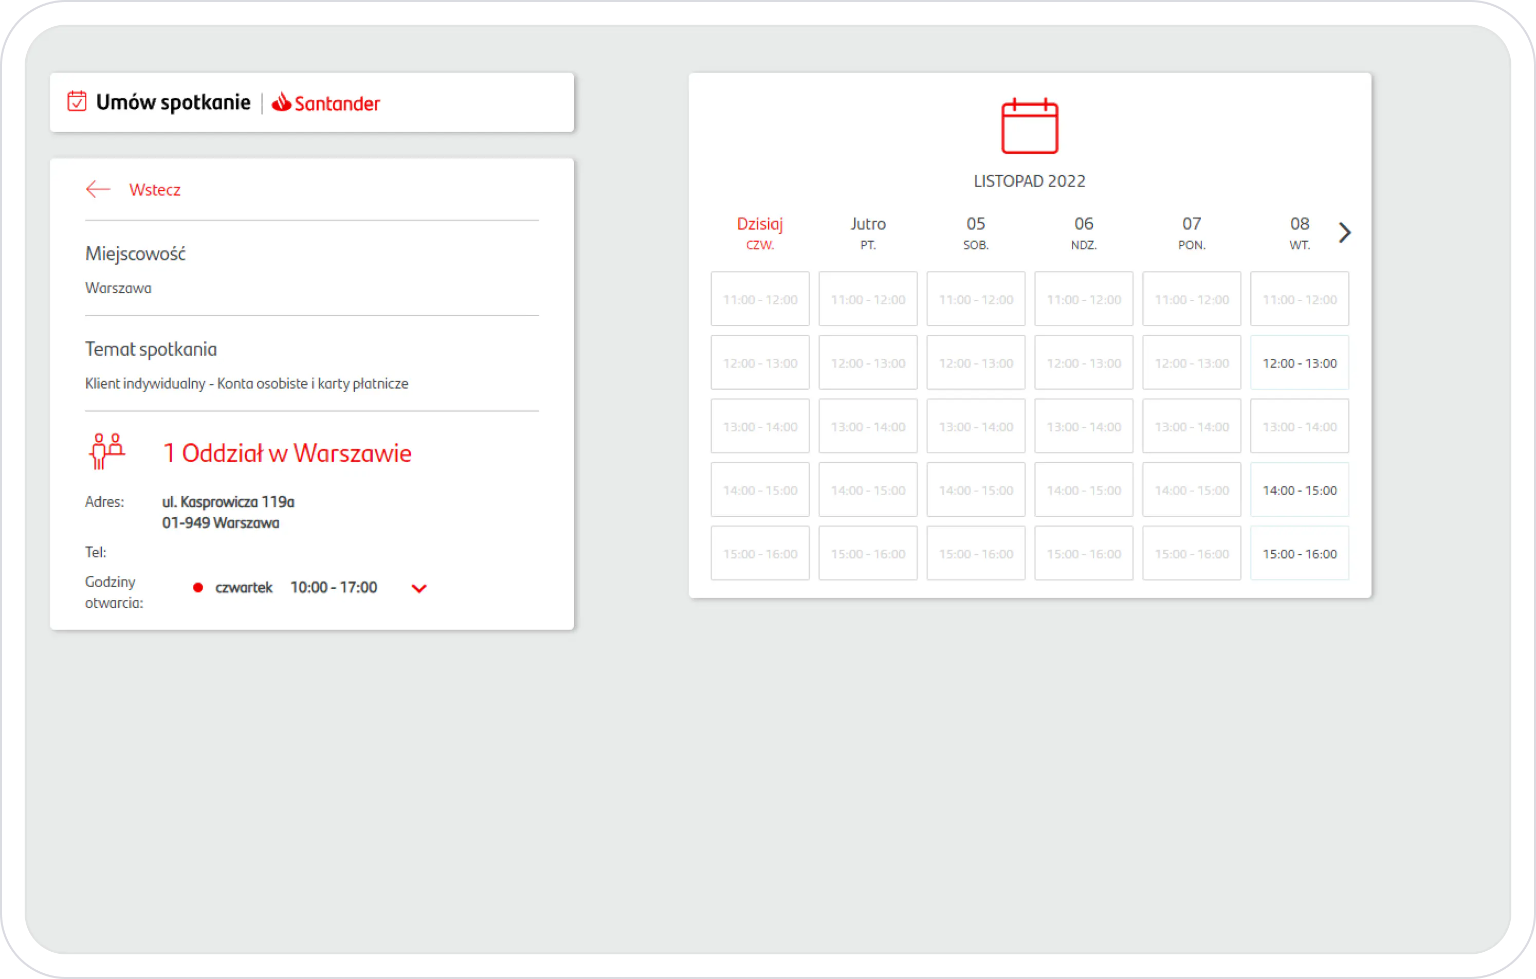Click the branch people icon beside Oddział
This screenshot has height=979, width=1536.
[106, 451]
